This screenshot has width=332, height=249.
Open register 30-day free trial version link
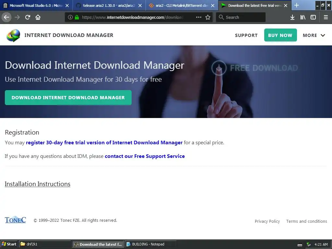tap(104, 143)
